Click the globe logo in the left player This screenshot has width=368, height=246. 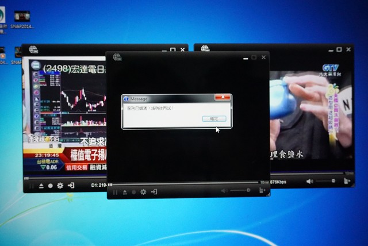(33, 49)
